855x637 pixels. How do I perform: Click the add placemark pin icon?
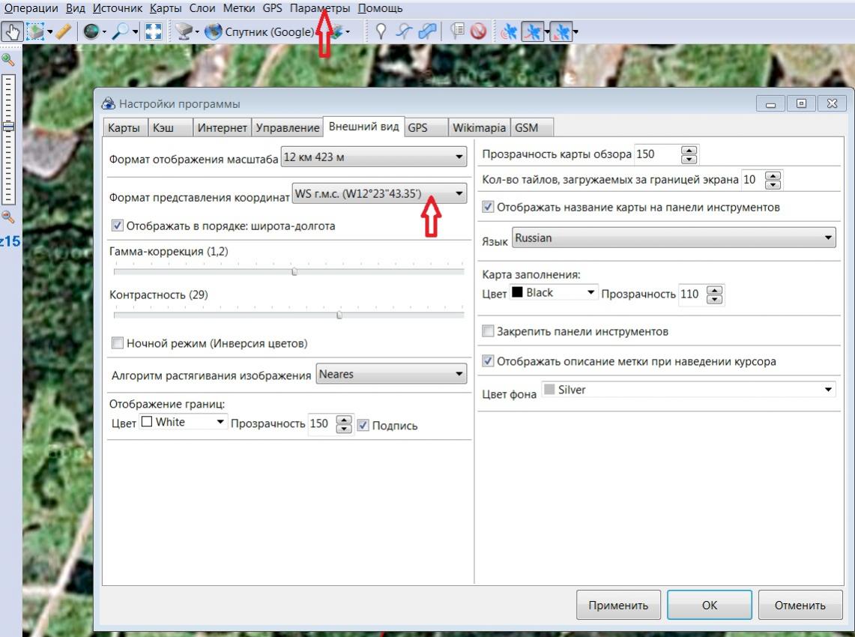pos(381,32)
